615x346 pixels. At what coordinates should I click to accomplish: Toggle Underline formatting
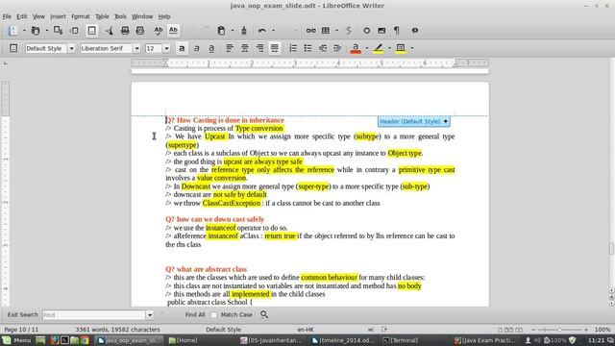pyautogui.click(x=211, y=48)
